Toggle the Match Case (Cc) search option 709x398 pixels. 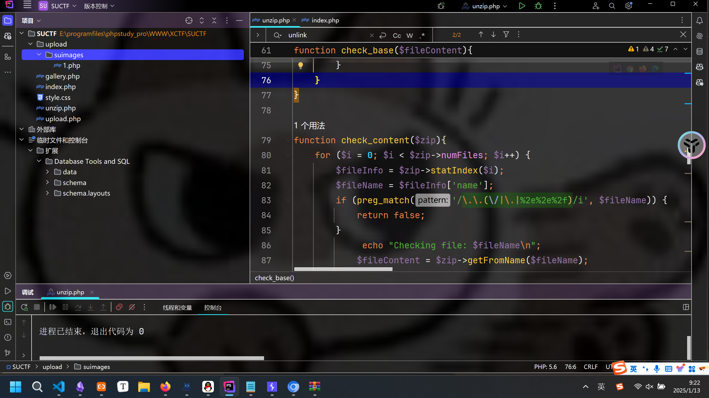point(396,35)
